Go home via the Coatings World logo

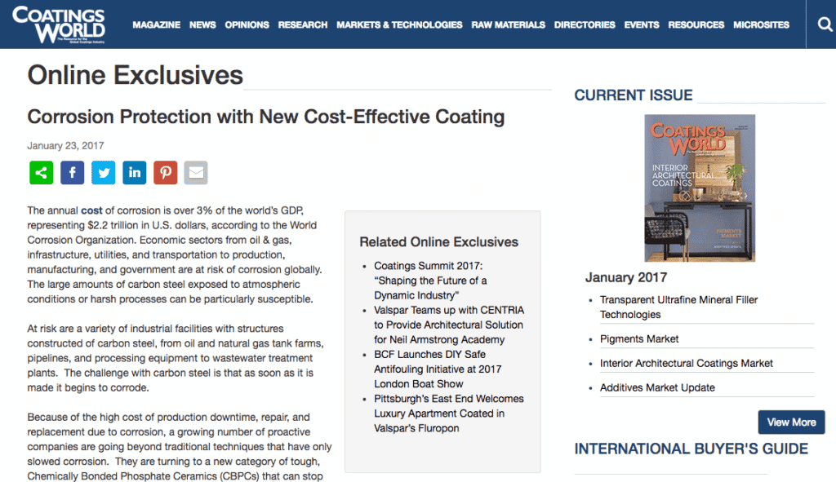[58, 23]
